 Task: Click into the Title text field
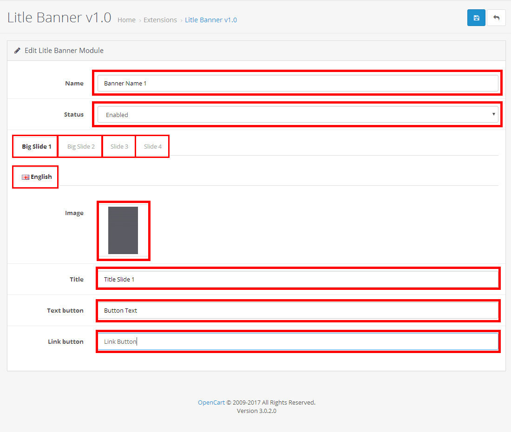click(297, 279)
